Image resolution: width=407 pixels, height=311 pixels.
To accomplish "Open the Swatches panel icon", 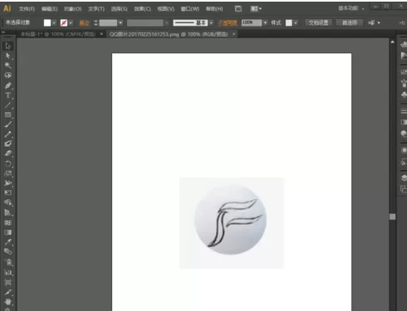I will click(404, 72).
